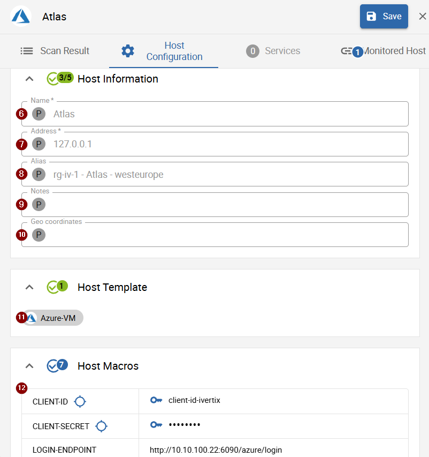Select the Azure-VM template chip
Screen dimensions: 429x457
53,318
